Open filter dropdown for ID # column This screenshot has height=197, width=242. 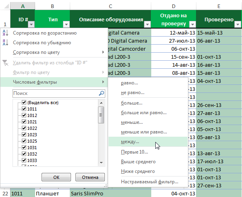(31, 24)
